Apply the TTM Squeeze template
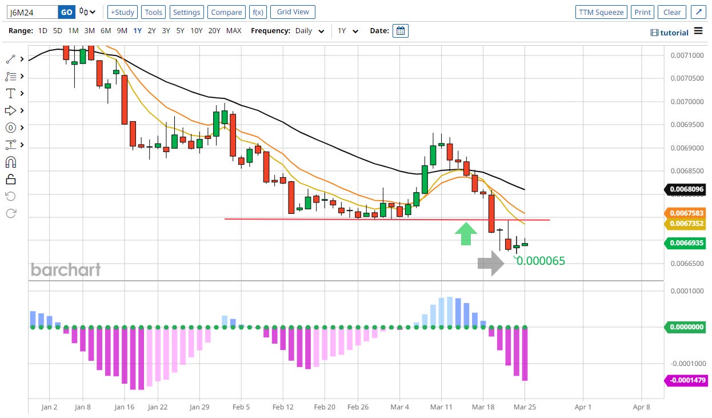This screenshot has width=712, height=418. pyautogui.click(x=601, y=12)
